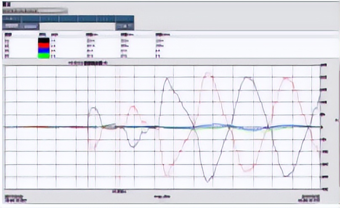The image size is (340, 208).
Task: Switch to the fourth tab in the blue tab bar
Action: click(x=69, y=19)
